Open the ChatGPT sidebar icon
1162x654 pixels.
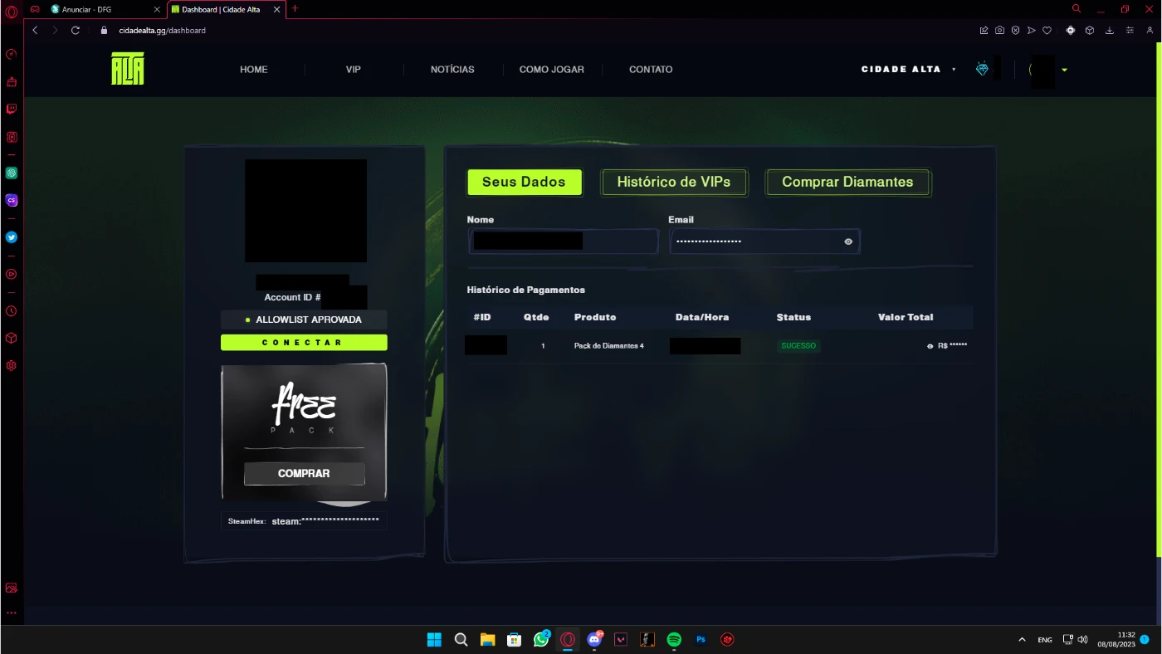point(12,173)
